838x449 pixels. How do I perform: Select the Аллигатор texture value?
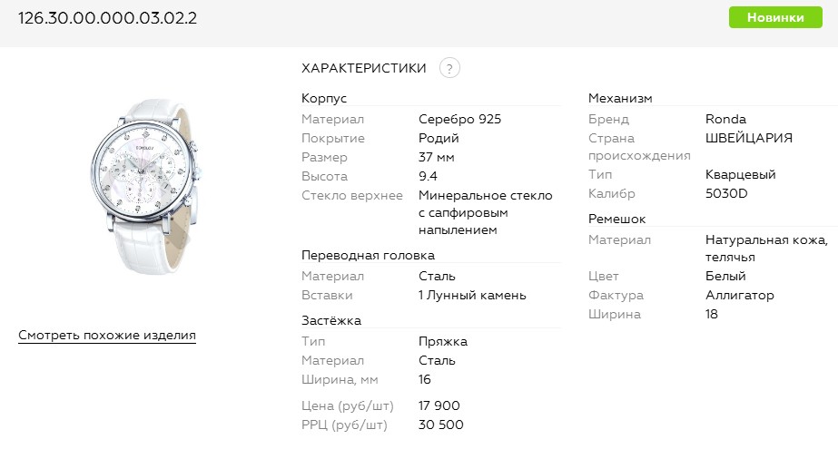point(739,295)
